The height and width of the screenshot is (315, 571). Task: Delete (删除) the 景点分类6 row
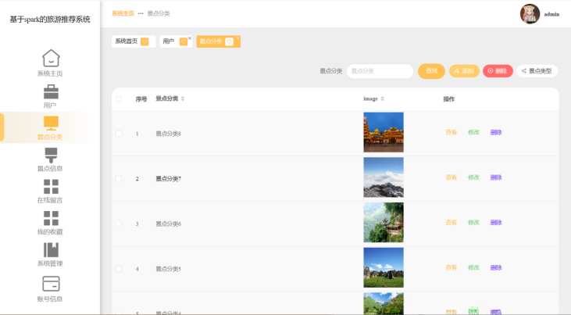496,223
